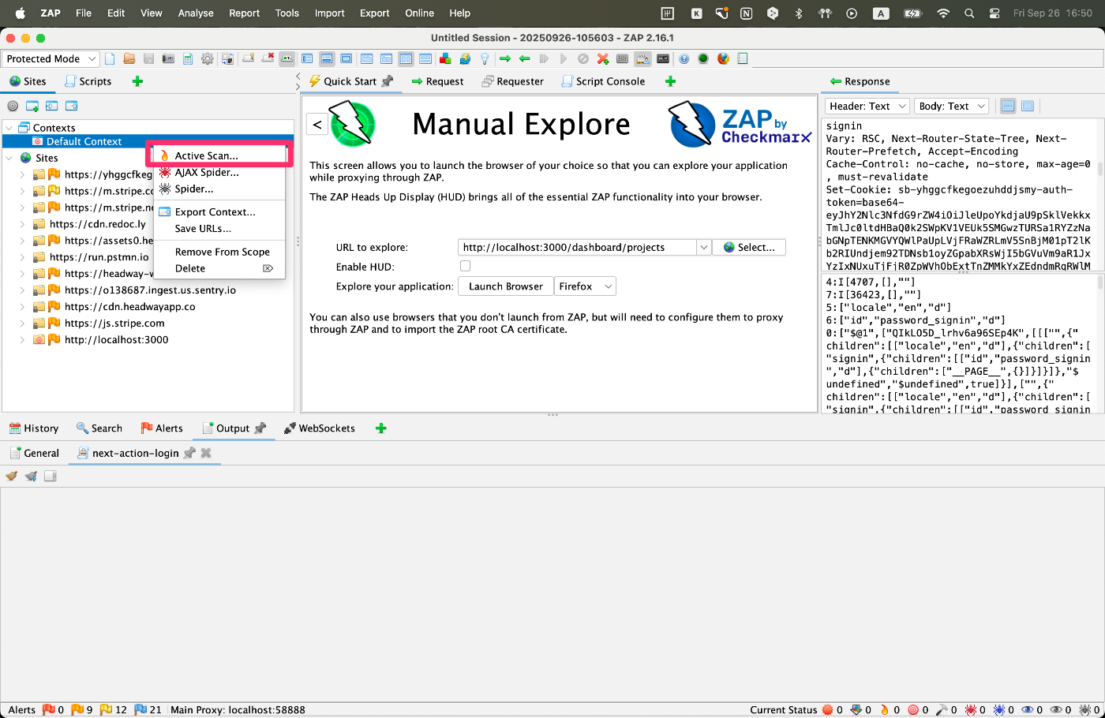
Task: Choose Export Context... in the context menu
Action: [x=218, y=211]
